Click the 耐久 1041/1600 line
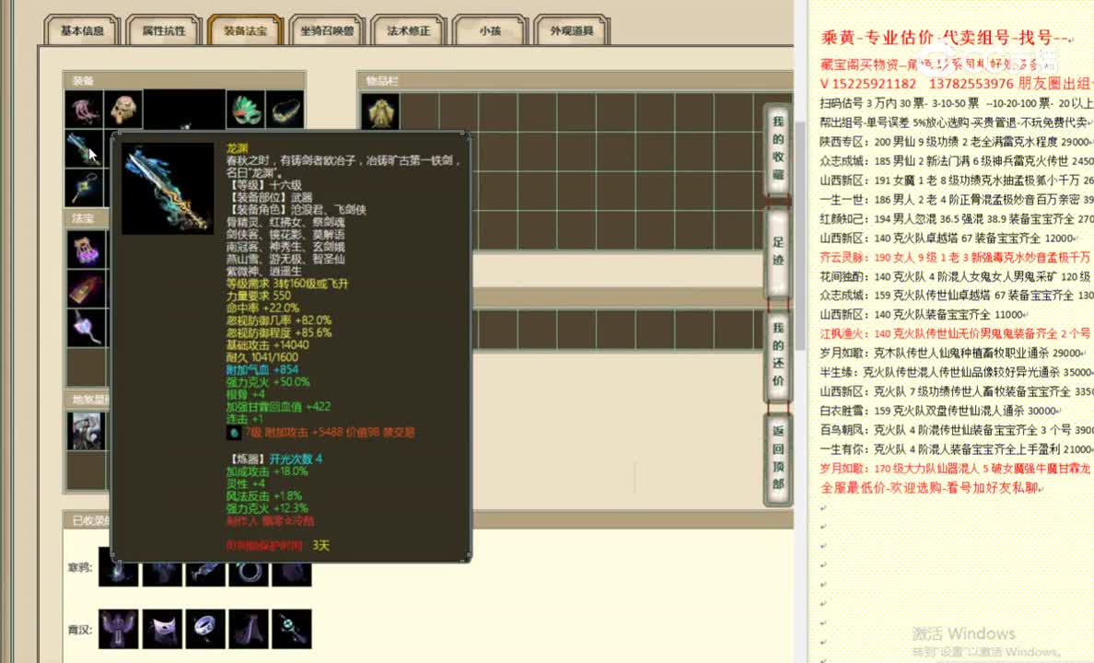1094x663 pixels. [x=262, y=357]
